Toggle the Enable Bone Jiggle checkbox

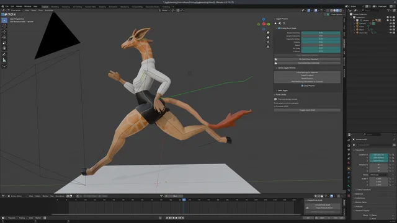(x=279, y=28)
